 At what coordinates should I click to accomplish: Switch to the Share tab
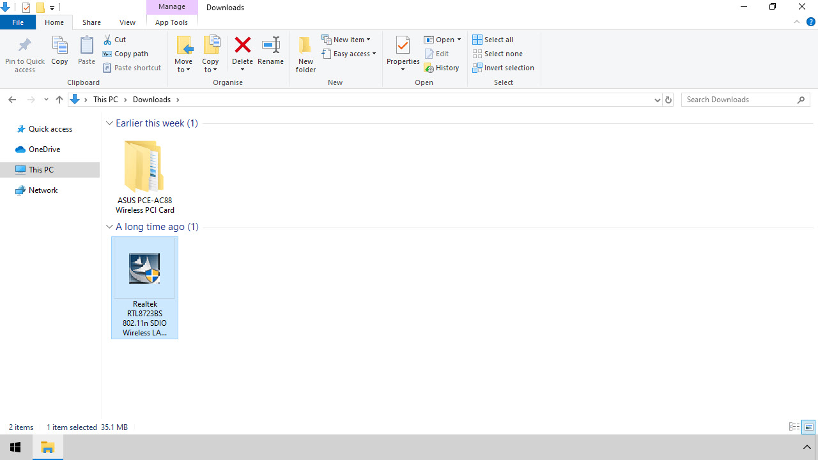[x=91, y=22]
